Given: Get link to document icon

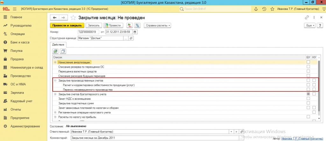Looking at the screenshot, I should click(307, 18).
